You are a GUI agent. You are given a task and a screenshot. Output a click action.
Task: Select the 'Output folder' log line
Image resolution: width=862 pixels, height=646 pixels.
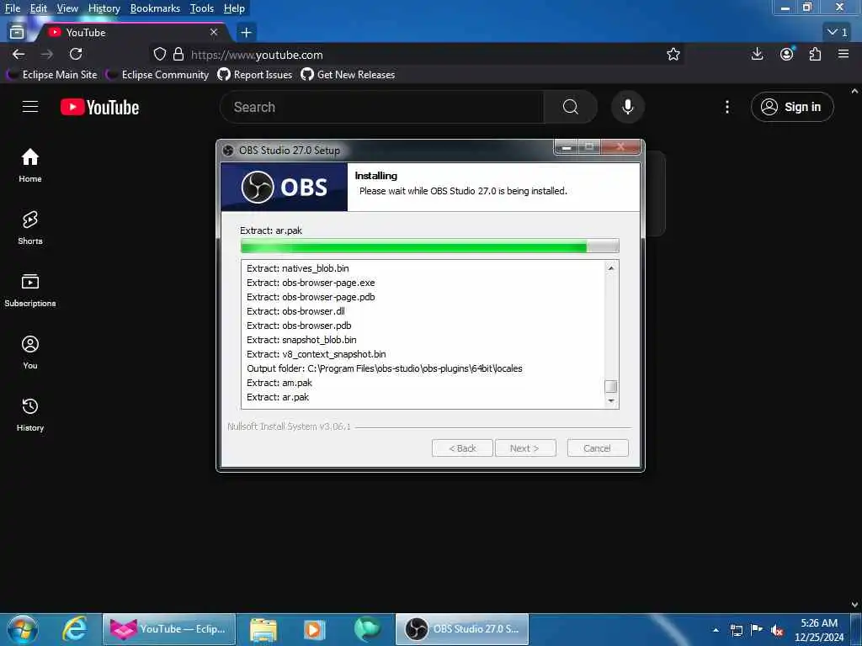[384, 368]
